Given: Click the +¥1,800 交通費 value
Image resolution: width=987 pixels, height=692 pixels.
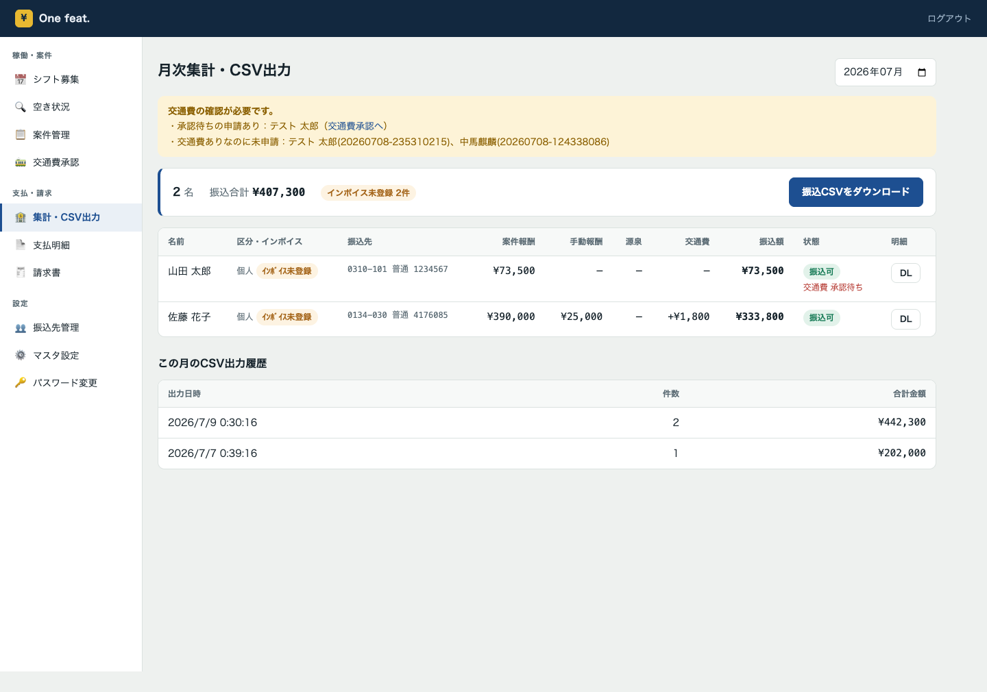Looking at the screenshot, I should [688, 317].
